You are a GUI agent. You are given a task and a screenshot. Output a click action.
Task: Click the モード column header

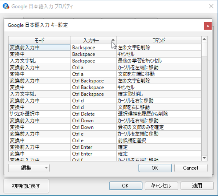tap(39, 40)
